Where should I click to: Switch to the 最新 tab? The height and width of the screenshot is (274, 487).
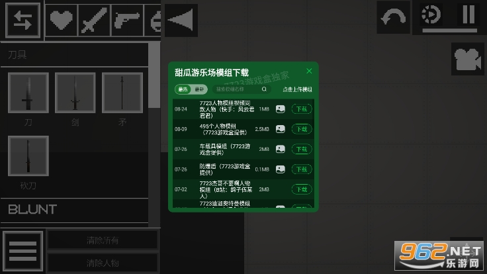point(199,89)
